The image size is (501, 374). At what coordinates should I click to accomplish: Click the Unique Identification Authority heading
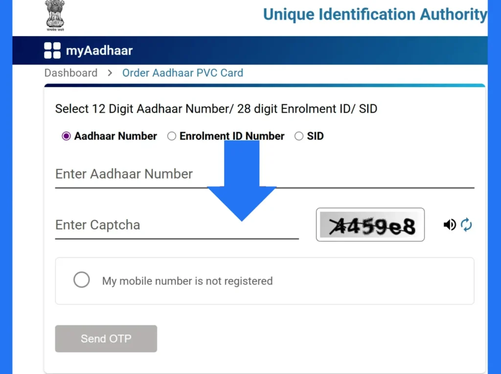tap(375, 14)
